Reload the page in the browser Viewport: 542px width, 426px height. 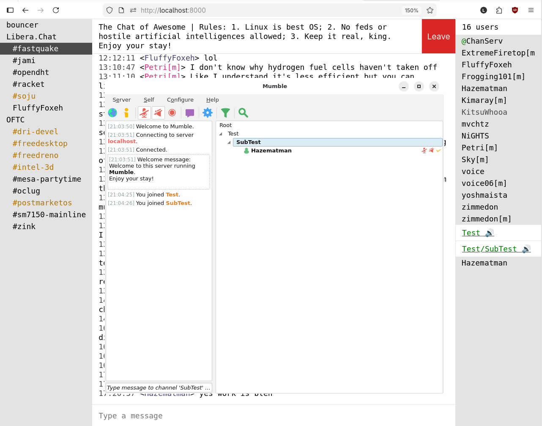tap(56, 10)
